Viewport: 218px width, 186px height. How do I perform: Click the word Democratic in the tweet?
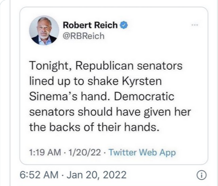[144, 97]
